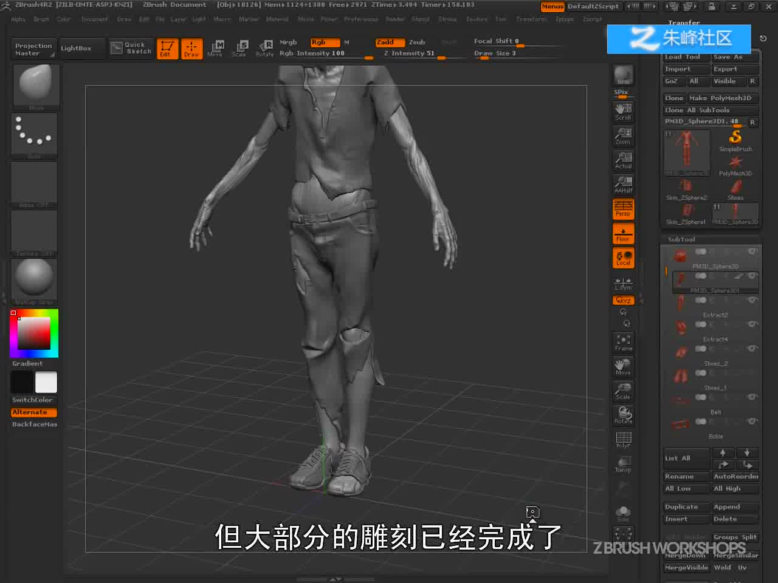This screenshot has height=583, width=778.
Task: Toggle the Alternate color option
Action: tap(34, 412)
